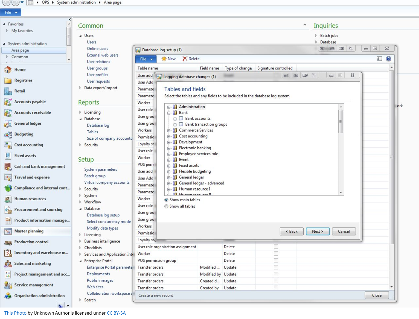
Task: Select Show main tables radio button
Action: pos(166,200)
